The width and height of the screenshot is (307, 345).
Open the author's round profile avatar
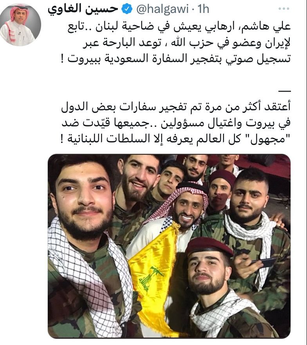20,24
